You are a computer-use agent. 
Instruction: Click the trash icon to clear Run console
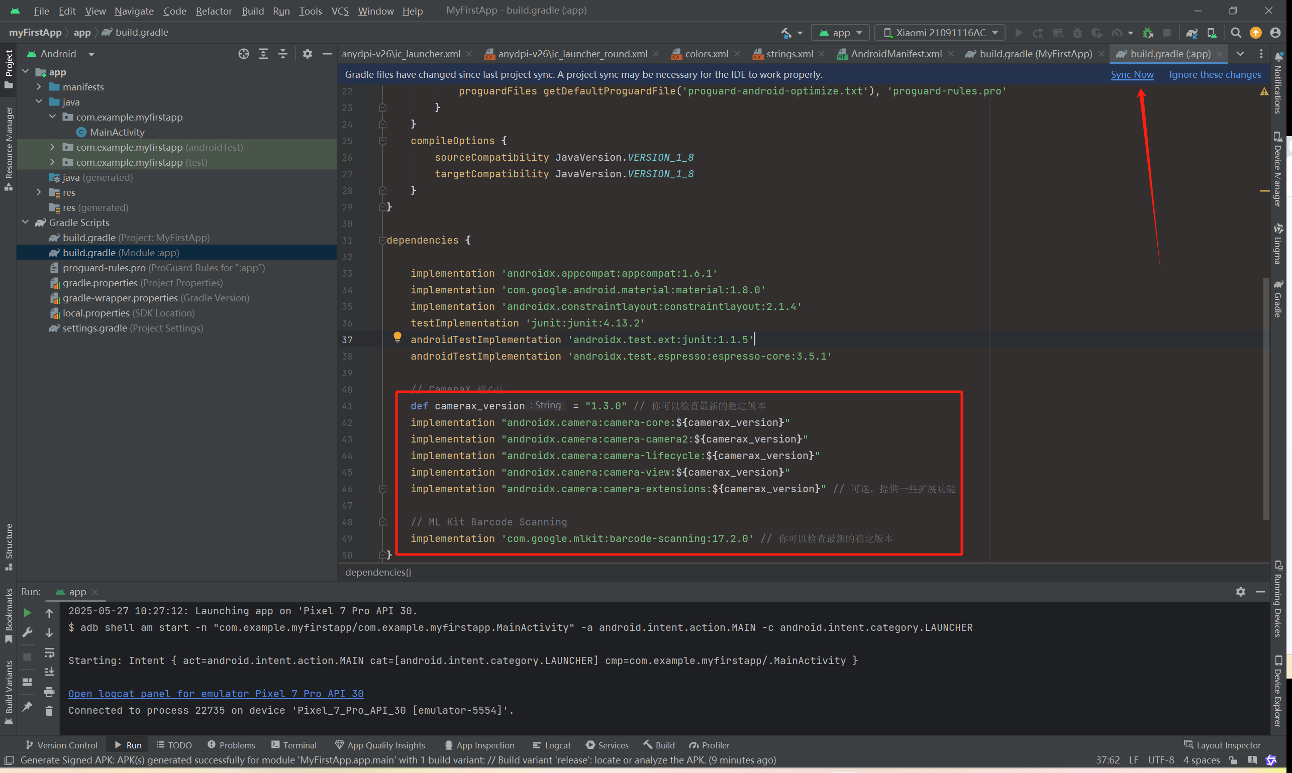tap(49, 711)
